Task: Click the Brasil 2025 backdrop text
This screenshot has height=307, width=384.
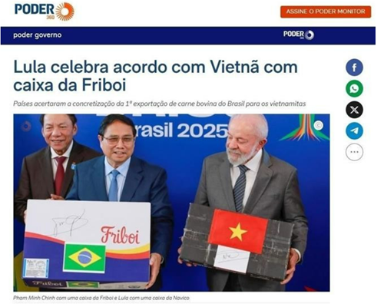Action: coord(182,130)
